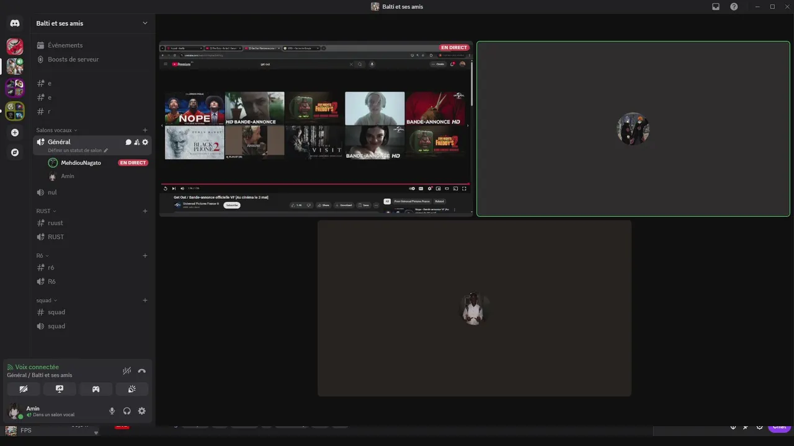Add a server with the plus icon
Image resolution: width=794 pixels, height=446 pixels.
(x=15, y=133)
